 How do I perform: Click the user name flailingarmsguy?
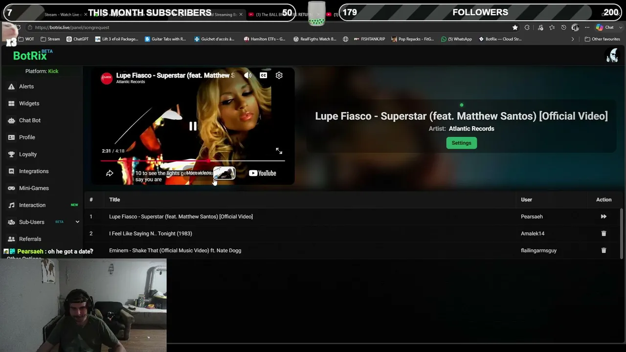click(x=538, y=250)
